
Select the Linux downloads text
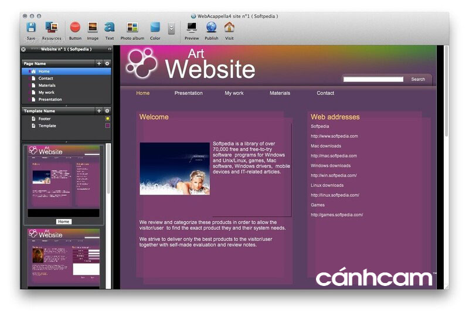(327, 185)
